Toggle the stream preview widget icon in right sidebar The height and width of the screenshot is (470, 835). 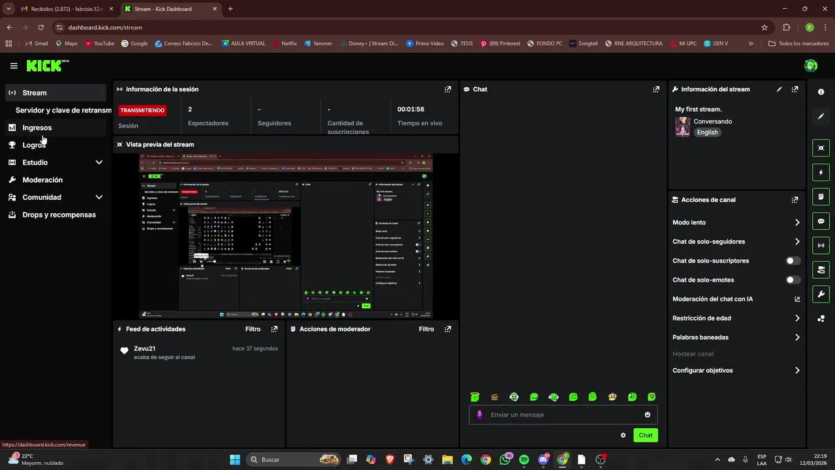pyautogui.click(x=821, y=148)
